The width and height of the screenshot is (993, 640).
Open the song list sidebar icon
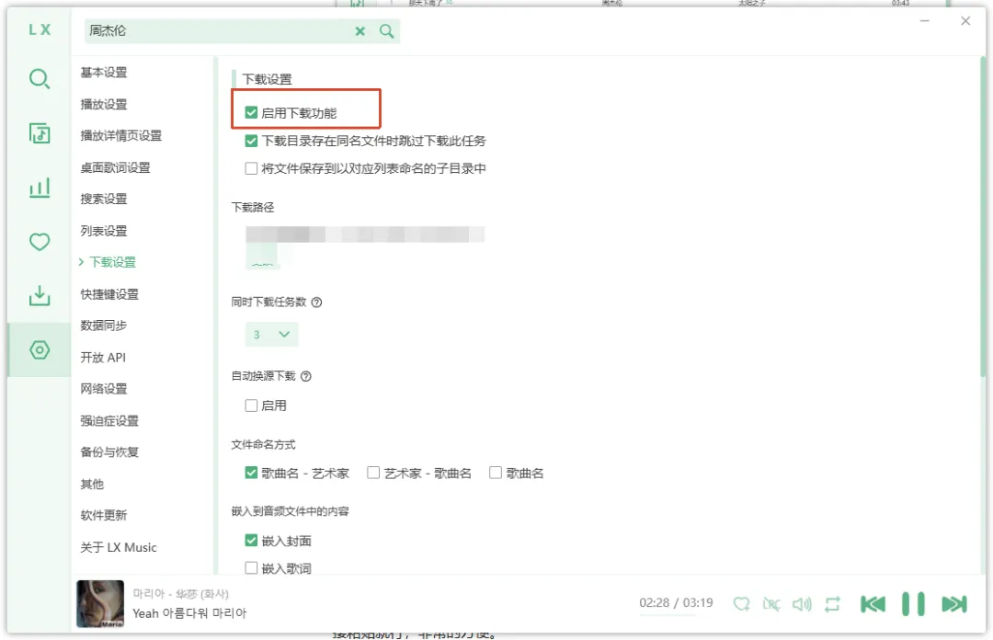point(40,133)
